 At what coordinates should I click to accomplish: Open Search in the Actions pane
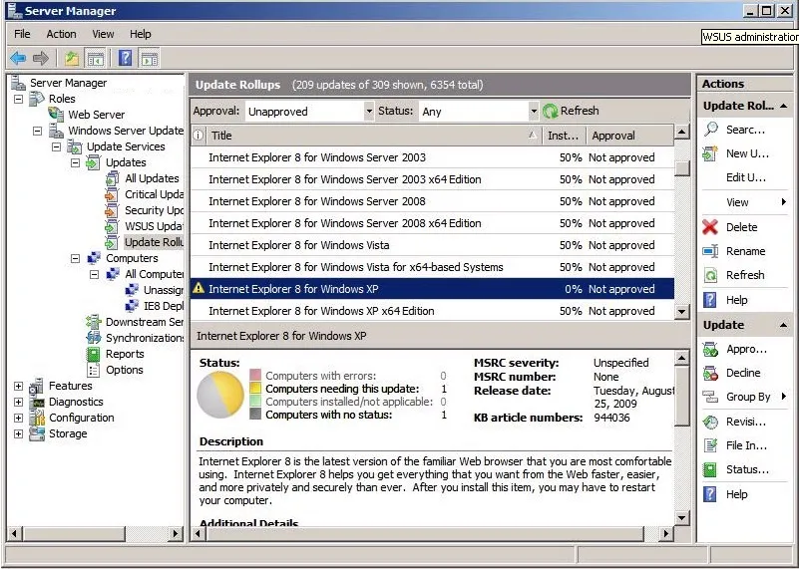click(x=744, y=130)
